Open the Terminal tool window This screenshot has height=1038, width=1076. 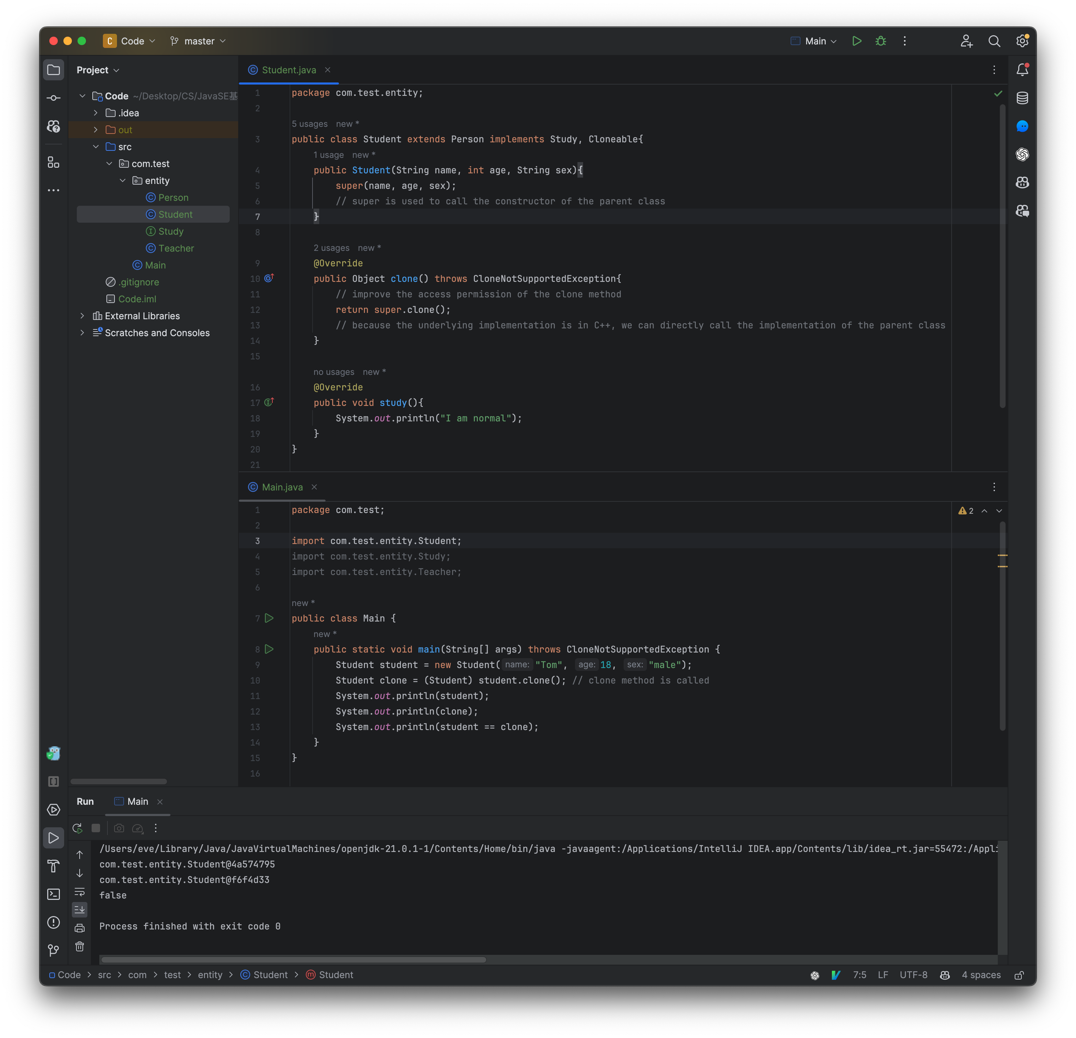pyautogui.click(x=53, y=894)
